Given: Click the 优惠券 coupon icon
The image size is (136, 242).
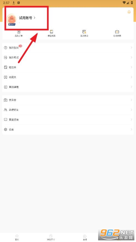Looking at the screenshot, I should coord(5,100).
